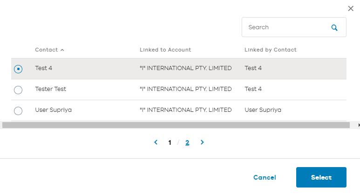Screen dimensions: 360x194
Task: Confirm with the Select button
Action: click(x=321, y=177)
